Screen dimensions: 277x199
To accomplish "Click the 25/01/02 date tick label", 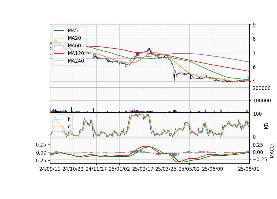I will (119, 169).
